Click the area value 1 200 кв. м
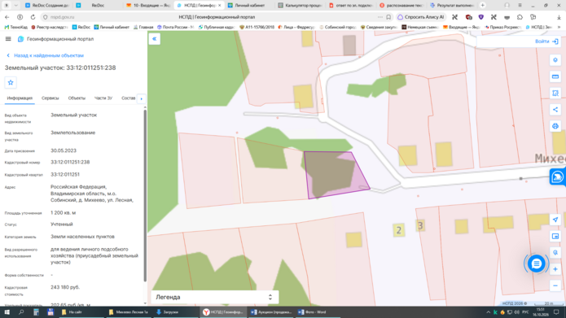The height and width of the screenshot is (318, 566). [64, 213]
